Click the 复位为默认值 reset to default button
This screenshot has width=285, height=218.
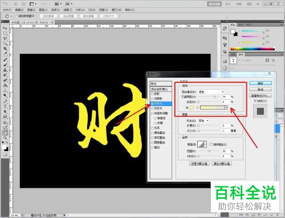(x=222, y=163)
